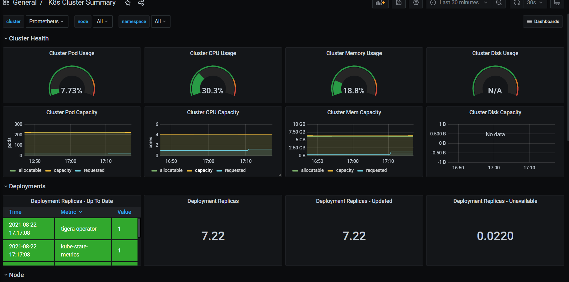Toggle capacity series in Pod Capacity legend
The height and width of the screenshot is (282, 569).
[63, 170]
